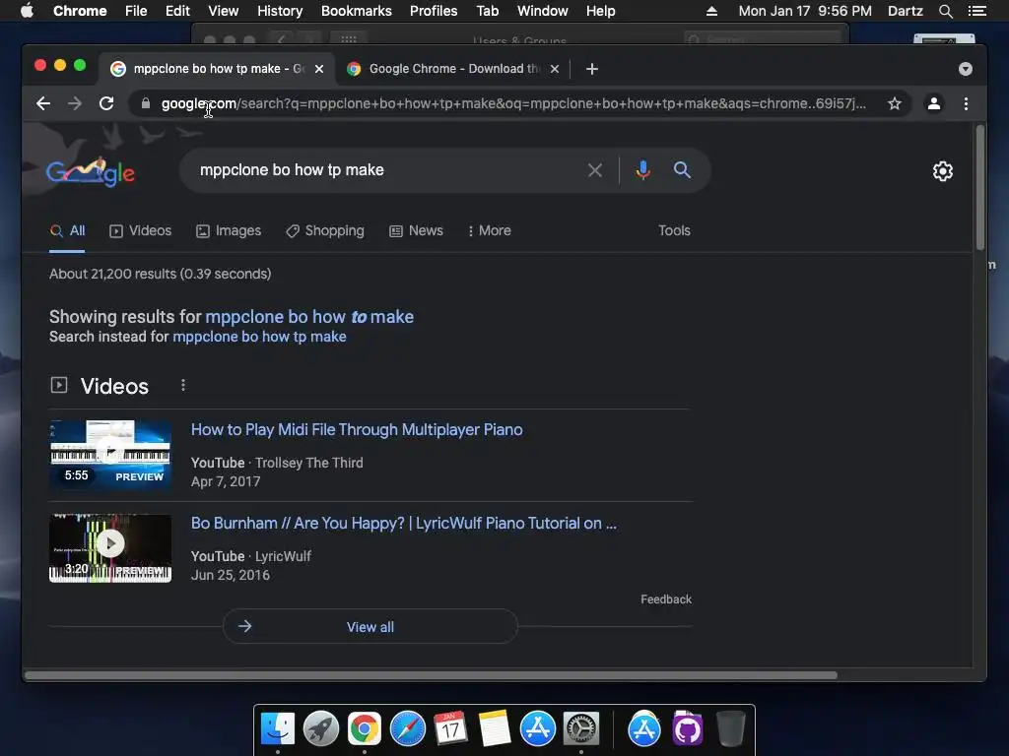Expand the tab search dropdown arrow
The width and height of the screenshot is (1009, 756).
966,69
